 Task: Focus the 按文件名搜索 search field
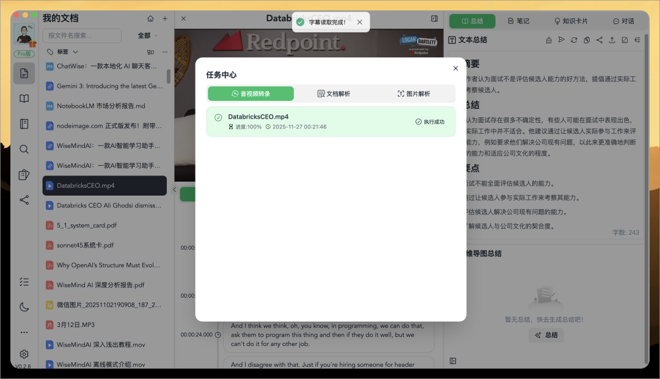click(x=82, y=35)
